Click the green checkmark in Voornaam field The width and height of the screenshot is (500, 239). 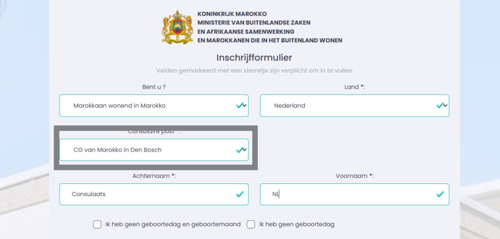440,194
